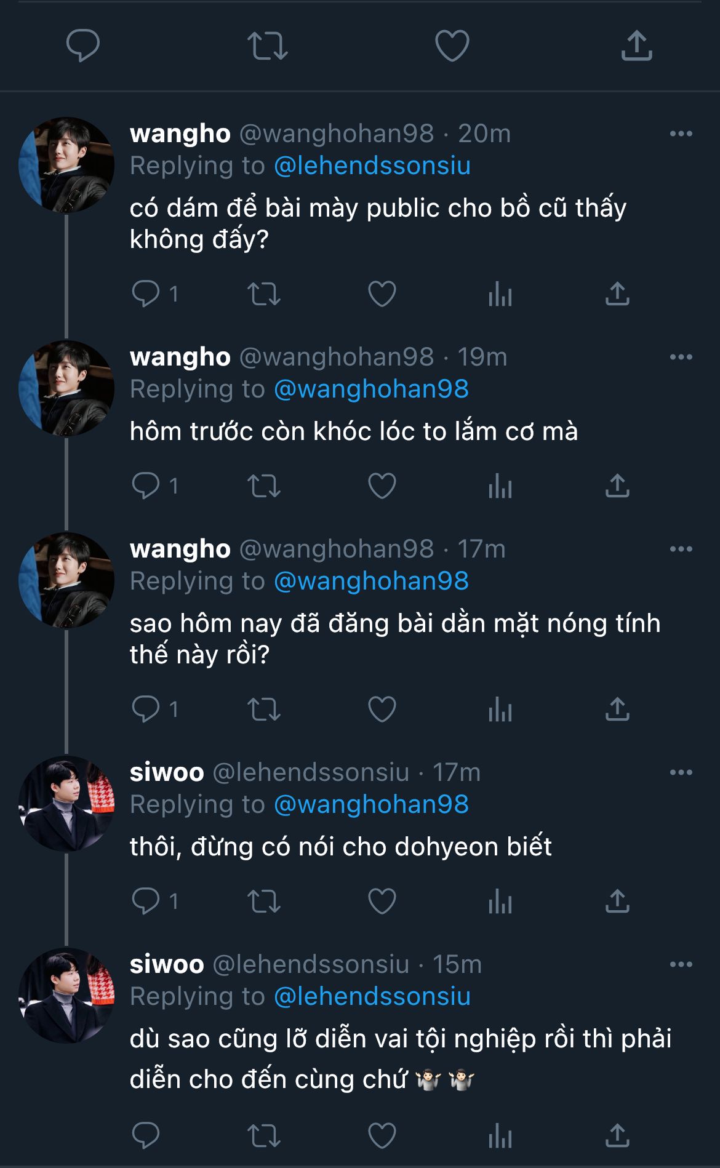
Task: Share the main tweet at top
Action: (x=636, y=46)
